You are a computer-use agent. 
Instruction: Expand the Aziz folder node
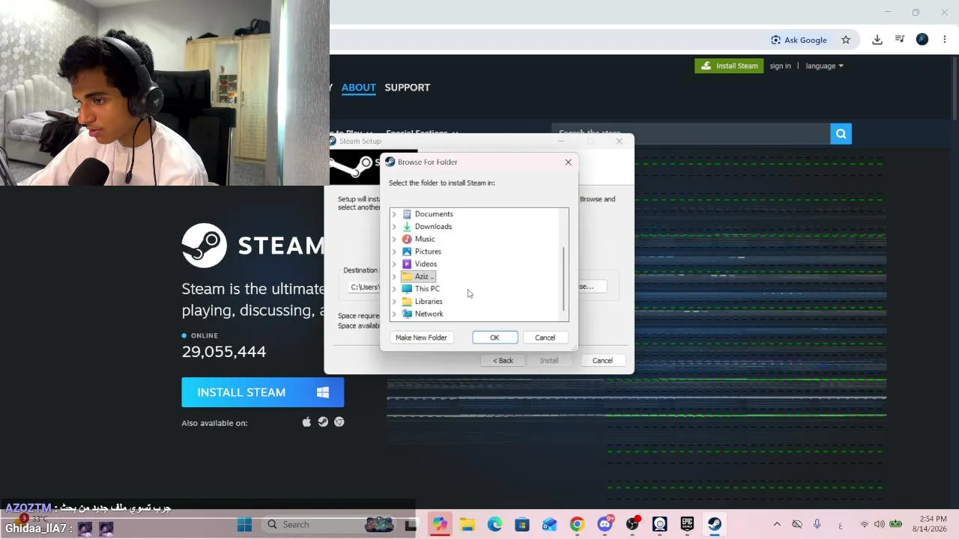click(394, 276)
